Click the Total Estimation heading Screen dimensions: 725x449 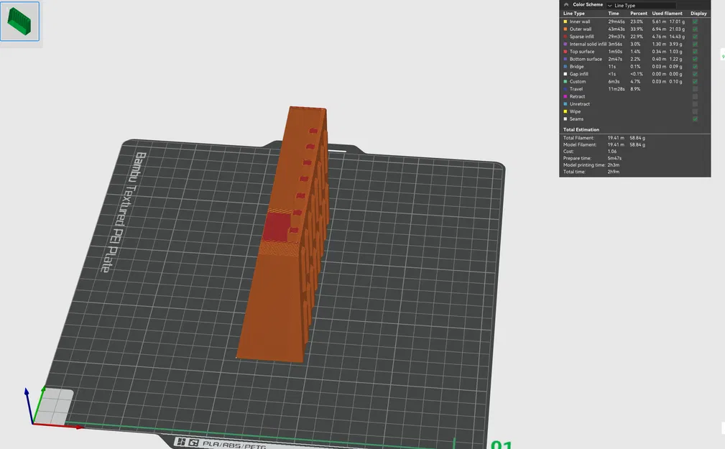(x=581, y=129)
